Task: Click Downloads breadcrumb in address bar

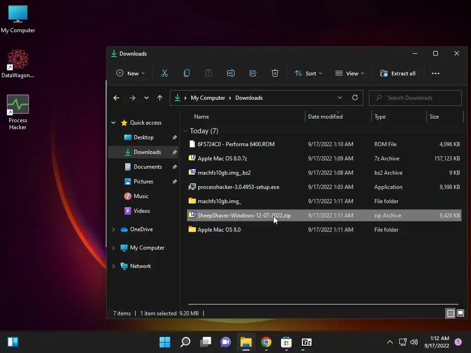Action: tap(249, 98)
